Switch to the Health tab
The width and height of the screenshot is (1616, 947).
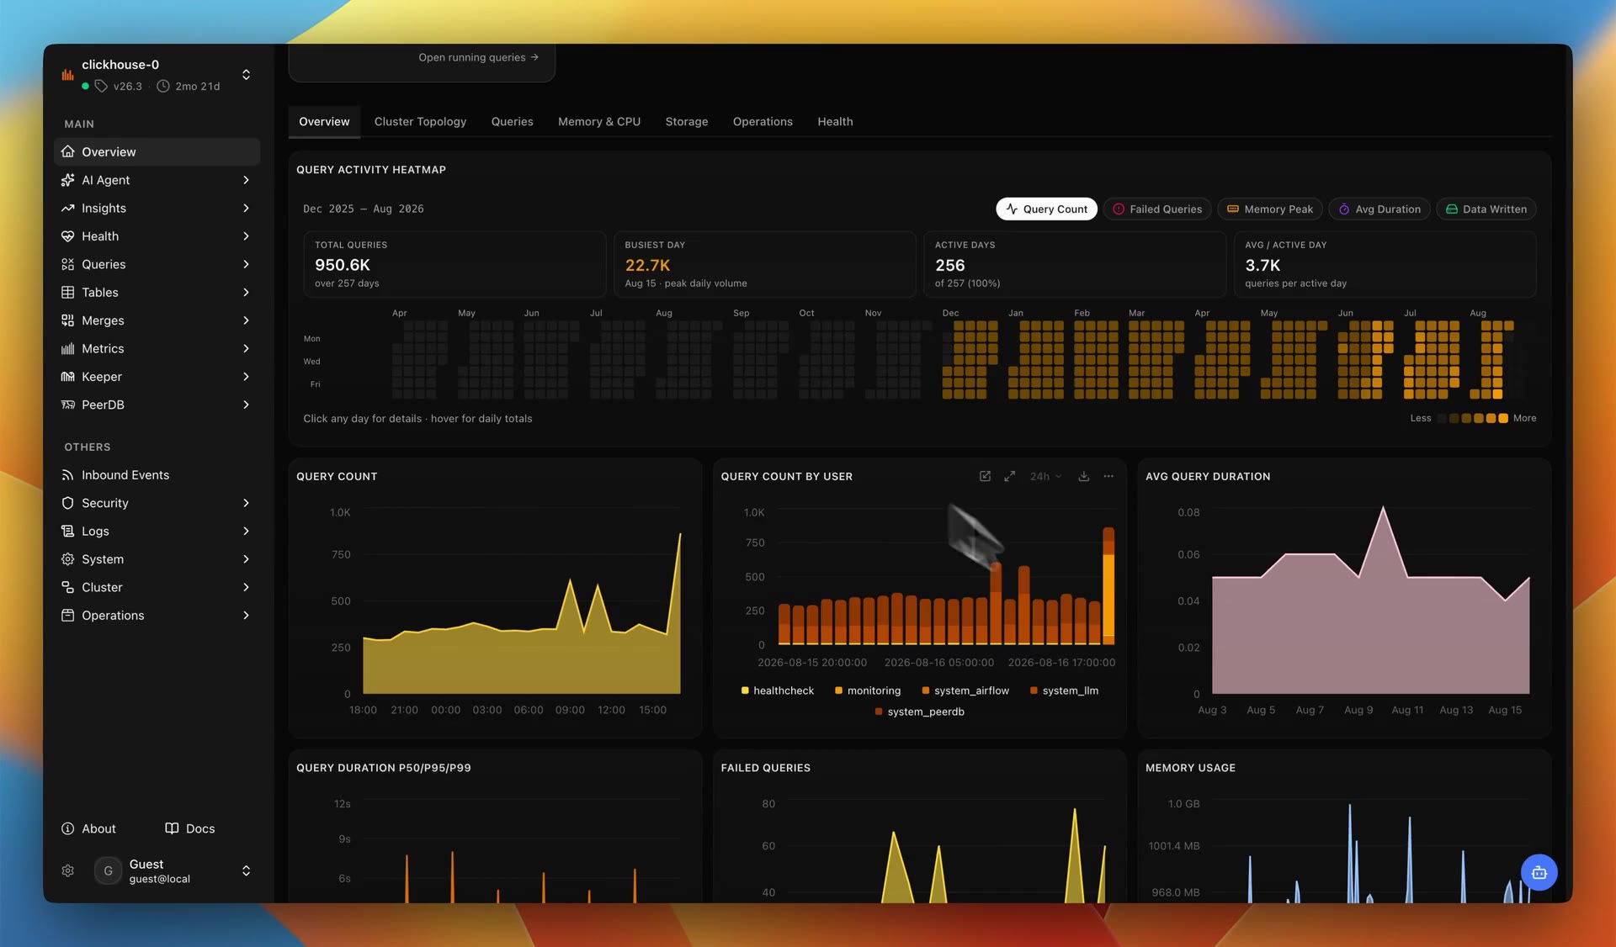click(835, 121)
